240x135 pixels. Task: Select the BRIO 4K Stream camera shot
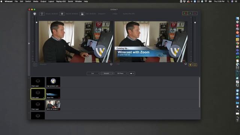click(x=53, y=105)
